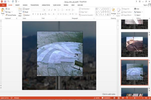Toggle center text alignment

[x=61, y=14]
